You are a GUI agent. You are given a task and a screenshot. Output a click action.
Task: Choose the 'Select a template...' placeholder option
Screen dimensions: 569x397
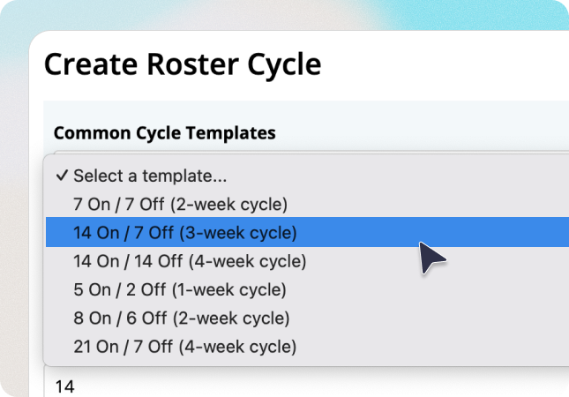tap(307, 176)
